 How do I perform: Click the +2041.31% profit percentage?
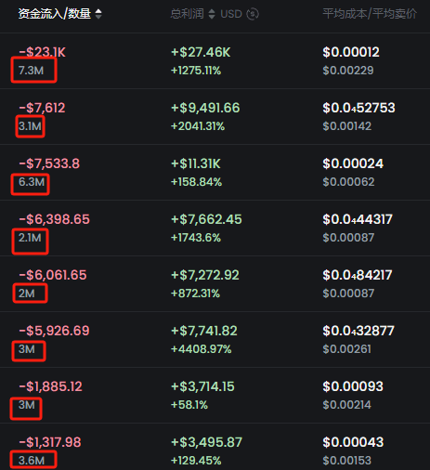pyautogui.click(x=198, y=126)
